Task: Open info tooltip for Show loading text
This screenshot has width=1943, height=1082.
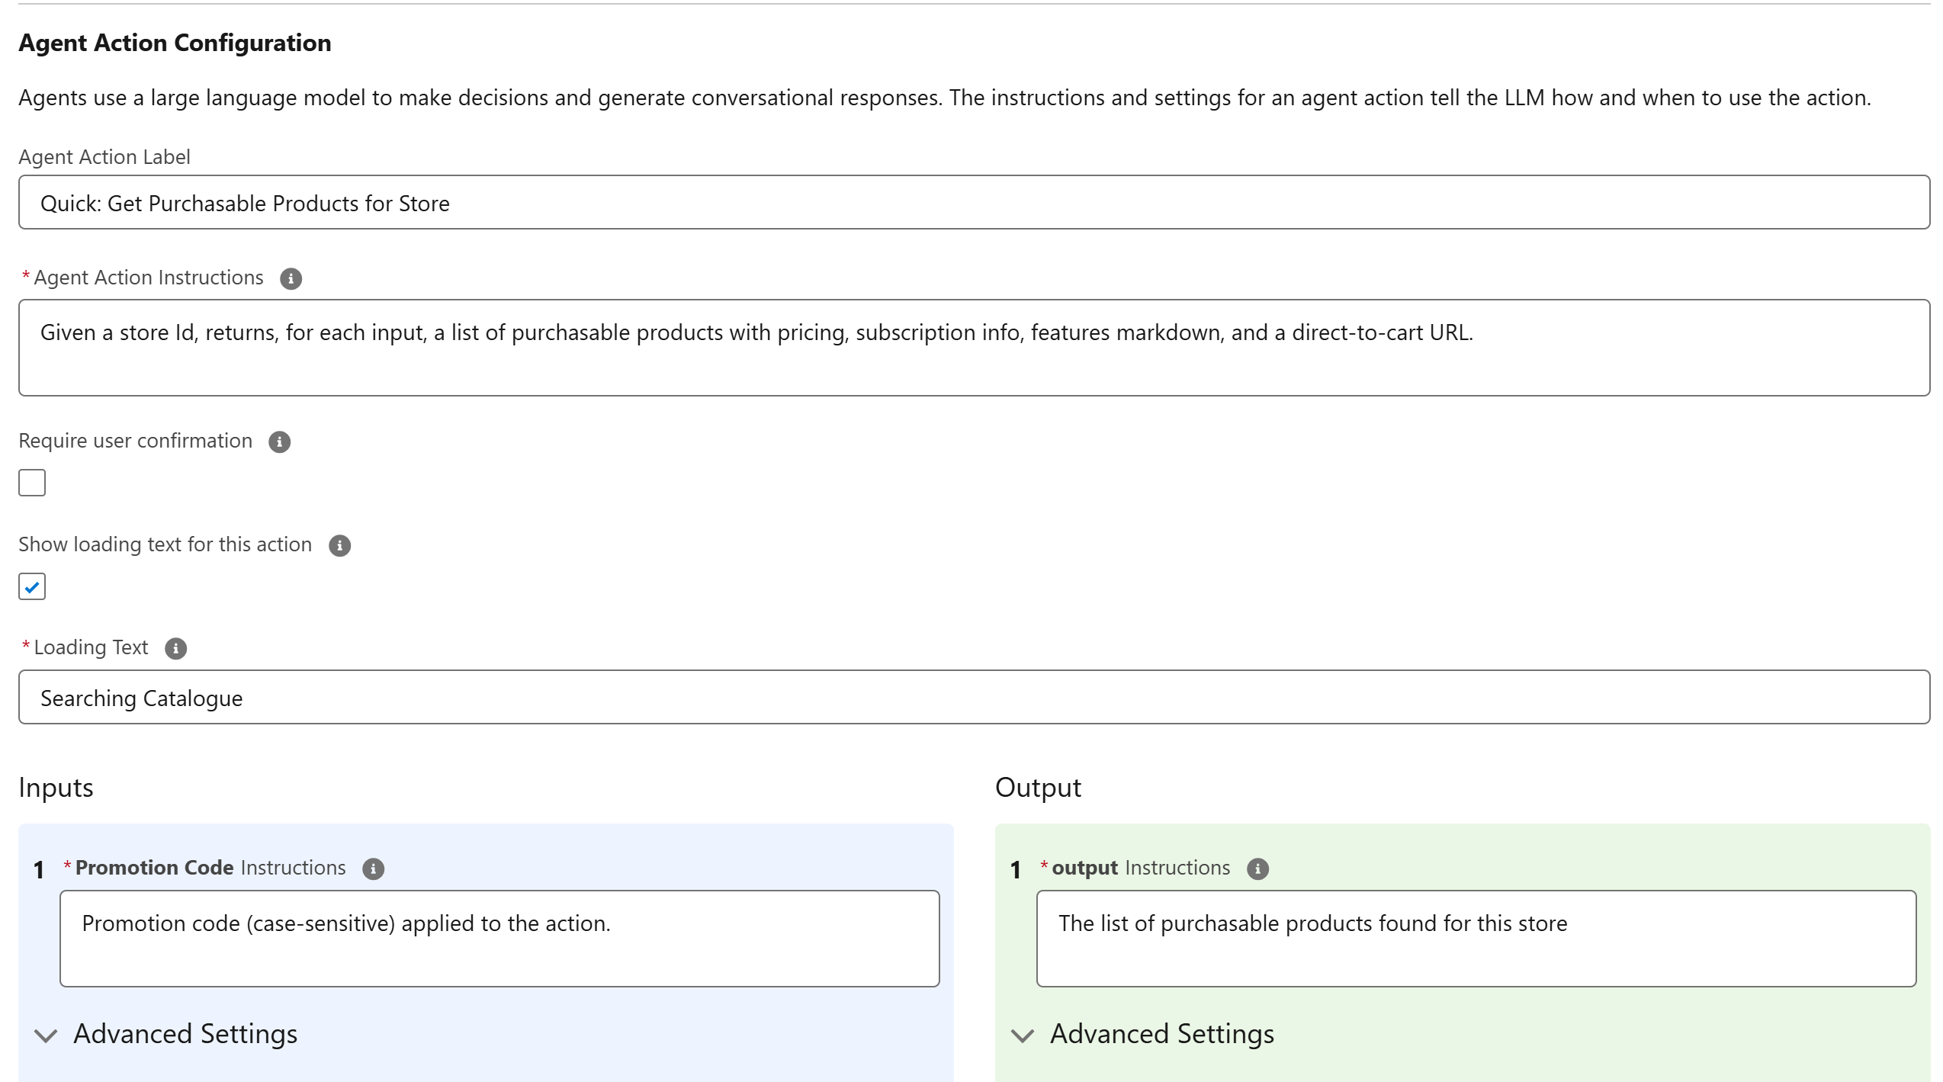Action: (339, 546)
